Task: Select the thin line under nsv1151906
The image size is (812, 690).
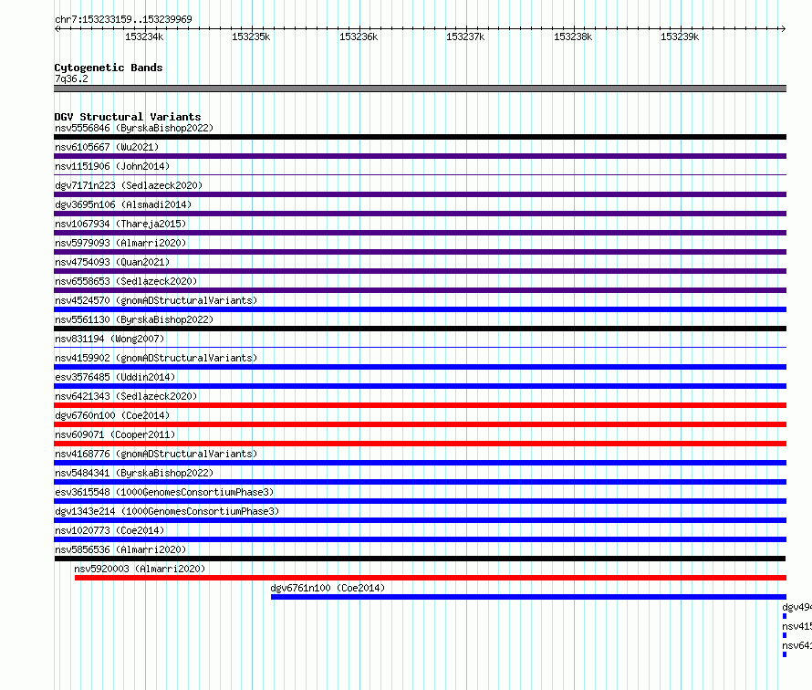Action: click(x=420, y=175)
